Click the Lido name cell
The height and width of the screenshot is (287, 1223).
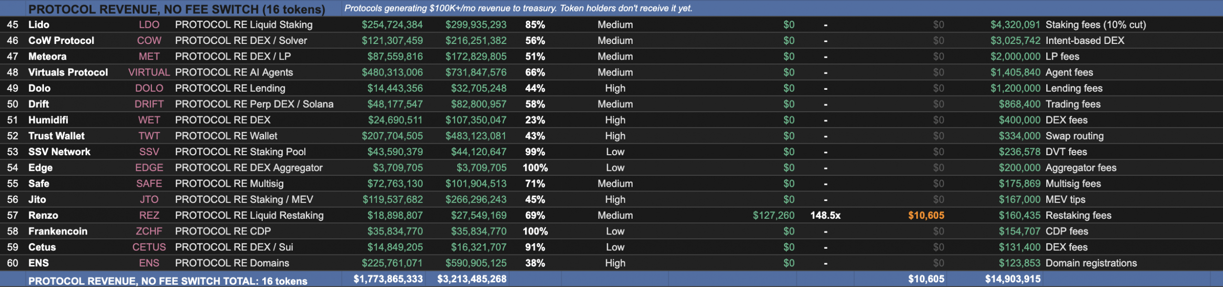(x=39, y=25)
